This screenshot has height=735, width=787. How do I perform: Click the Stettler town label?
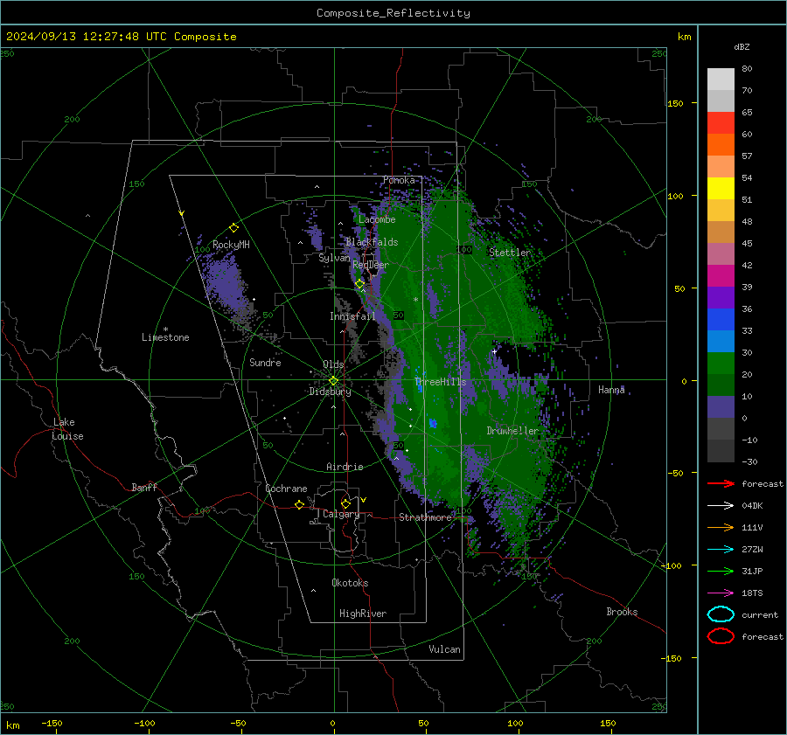[x=510, y=253]
